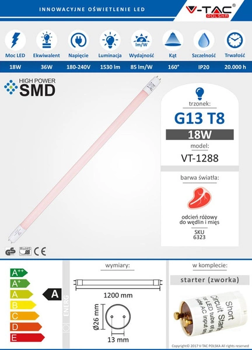The image size is (252, 350).
Task: Click the Trwałość clock icon
Action: (x=235, y=40)
